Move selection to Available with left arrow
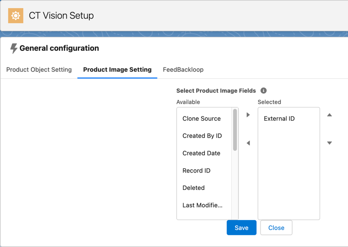This screenshot has width=348, height=247. [x=248, y=143]
